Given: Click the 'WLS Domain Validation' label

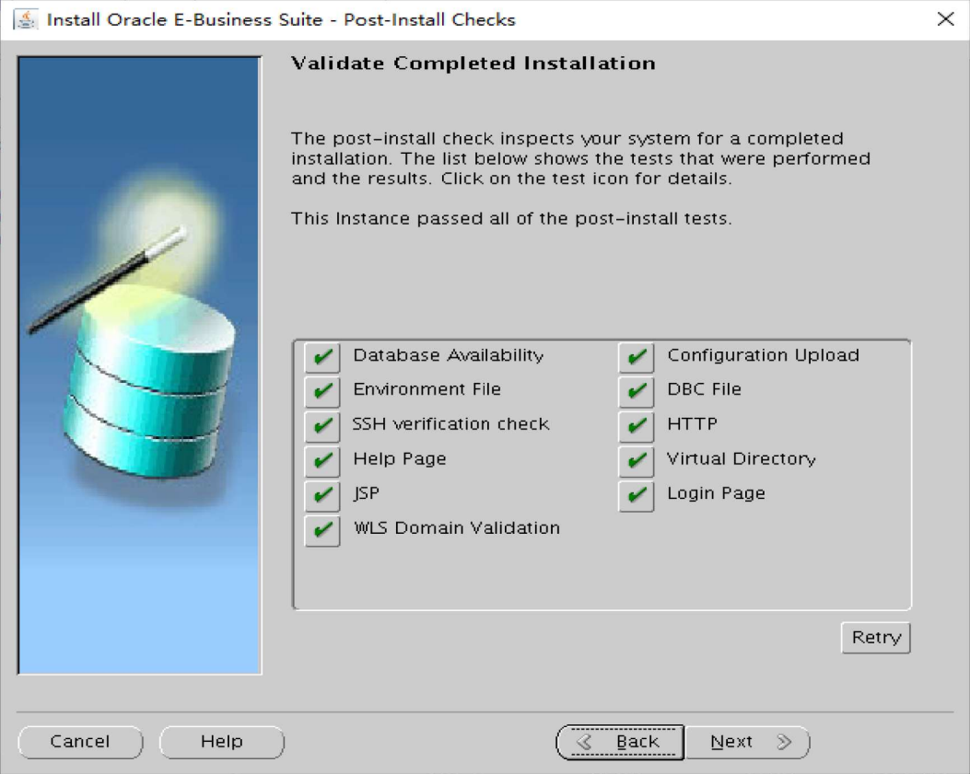Looking at the screenshot, I should coord(457,528).
